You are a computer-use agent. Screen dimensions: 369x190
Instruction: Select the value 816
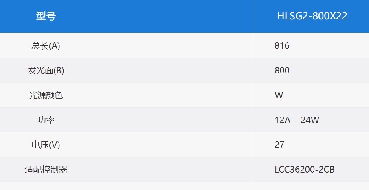coord(282,45)
